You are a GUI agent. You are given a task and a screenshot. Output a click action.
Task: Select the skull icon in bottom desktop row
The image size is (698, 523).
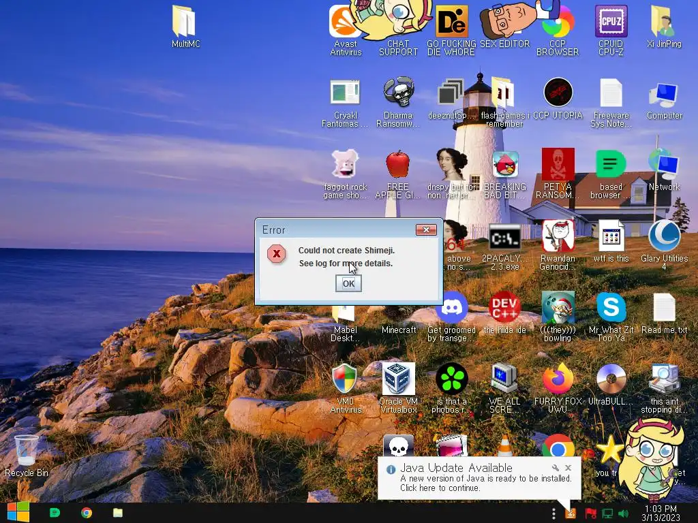(398, 446)
